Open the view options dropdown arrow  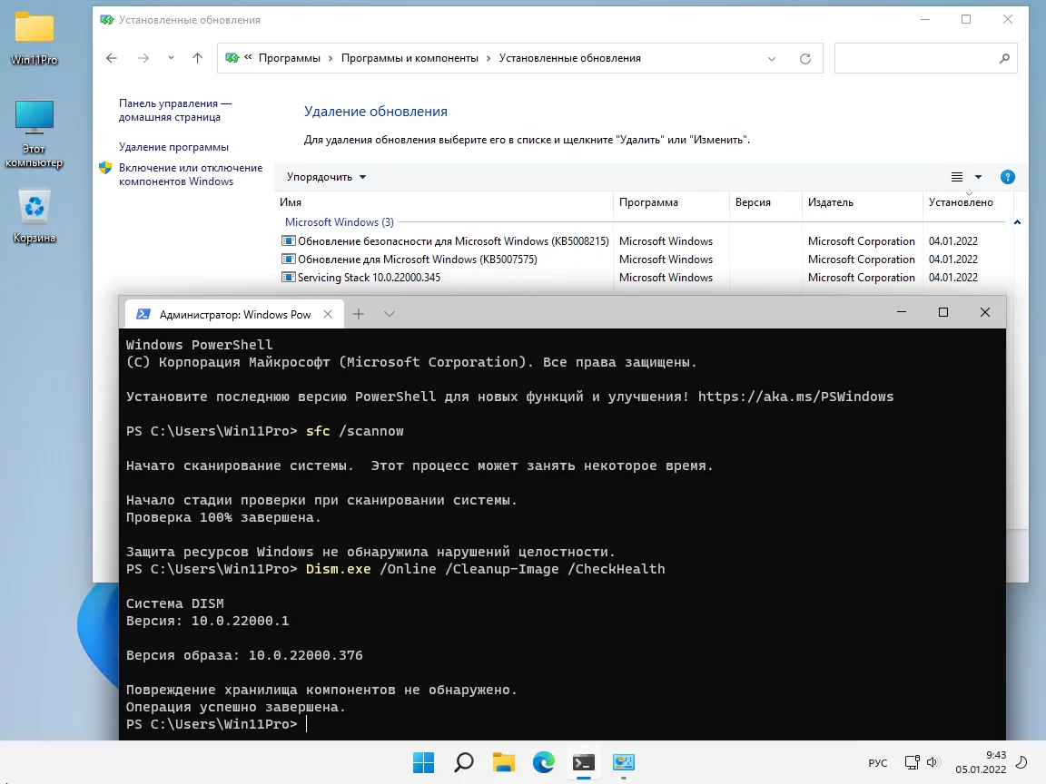(978, 177)
